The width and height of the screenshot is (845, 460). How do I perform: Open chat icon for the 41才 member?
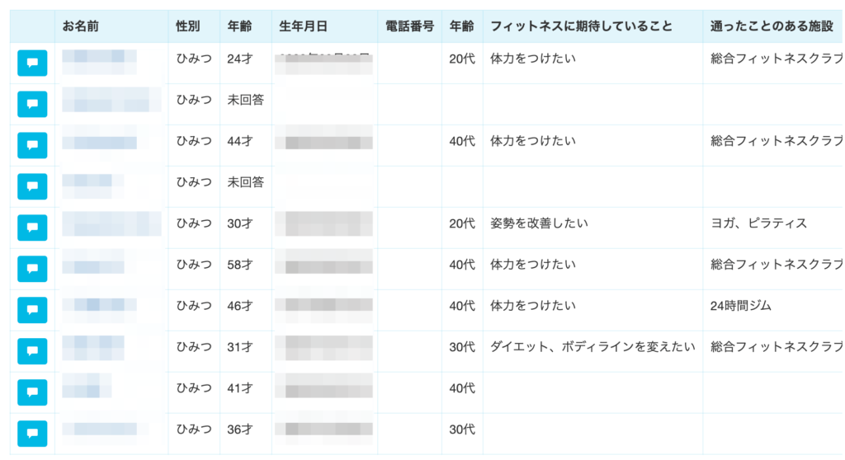click(x=32, y=392)
